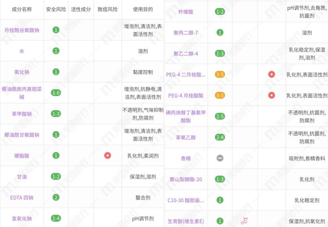Click column header 活性成分
This screenshot has width=328, height=227.
point(81,9)
